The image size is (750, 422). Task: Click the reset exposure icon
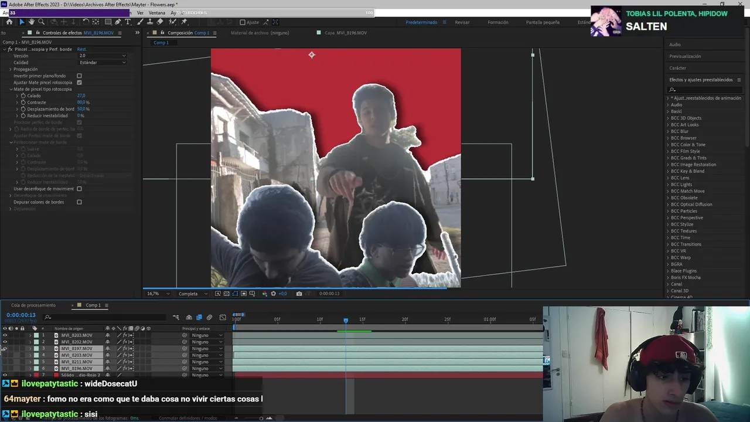(273, 294)
